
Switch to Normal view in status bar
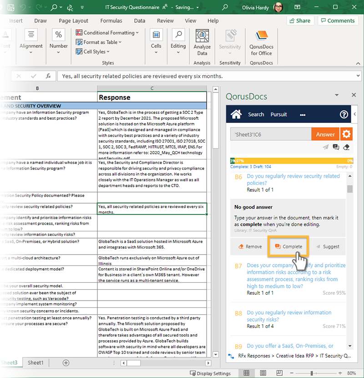tap(246, 373)
